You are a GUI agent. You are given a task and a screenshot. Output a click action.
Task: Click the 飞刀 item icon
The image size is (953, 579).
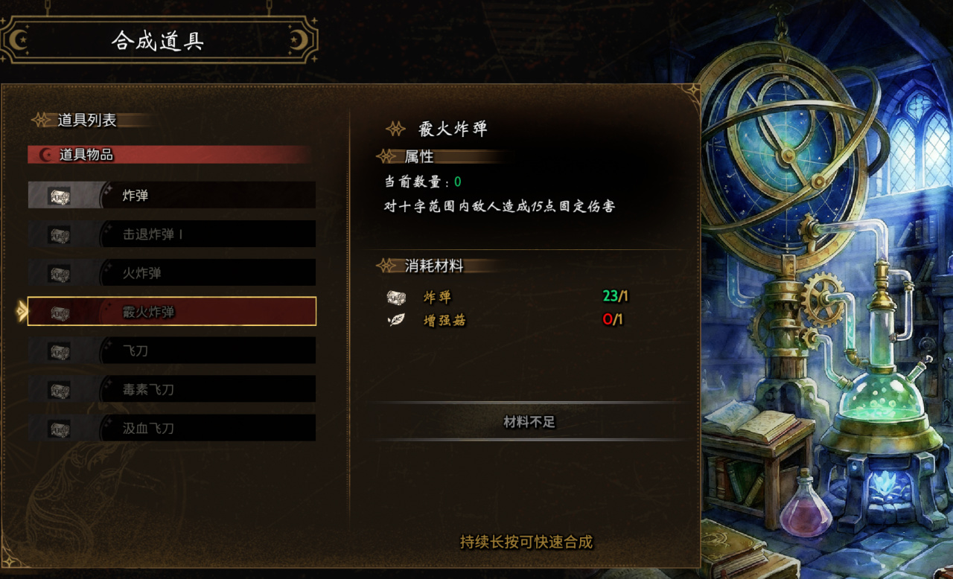tap(60, 351)
